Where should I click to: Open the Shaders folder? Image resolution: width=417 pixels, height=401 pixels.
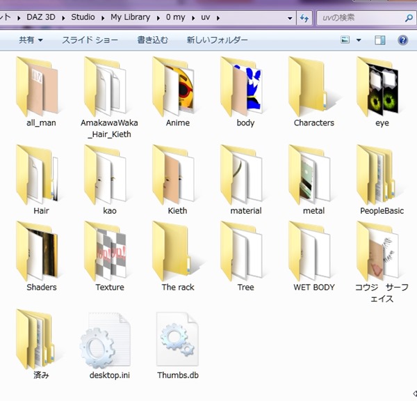[x=41, y=251]
